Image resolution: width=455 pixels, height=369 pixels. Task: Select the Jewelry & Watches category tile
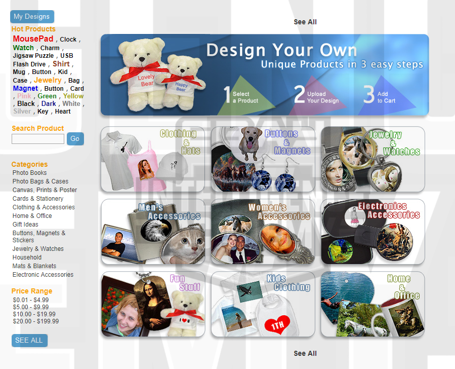coord(373,159)
